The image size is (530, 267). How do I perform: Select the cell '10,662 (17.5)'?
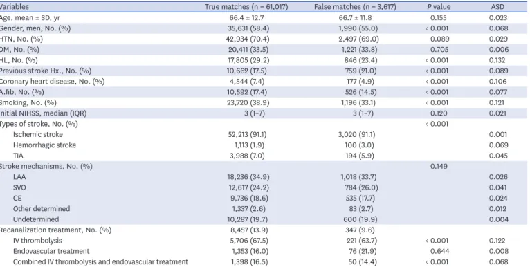pyautogui.click(x=247, y=71)
